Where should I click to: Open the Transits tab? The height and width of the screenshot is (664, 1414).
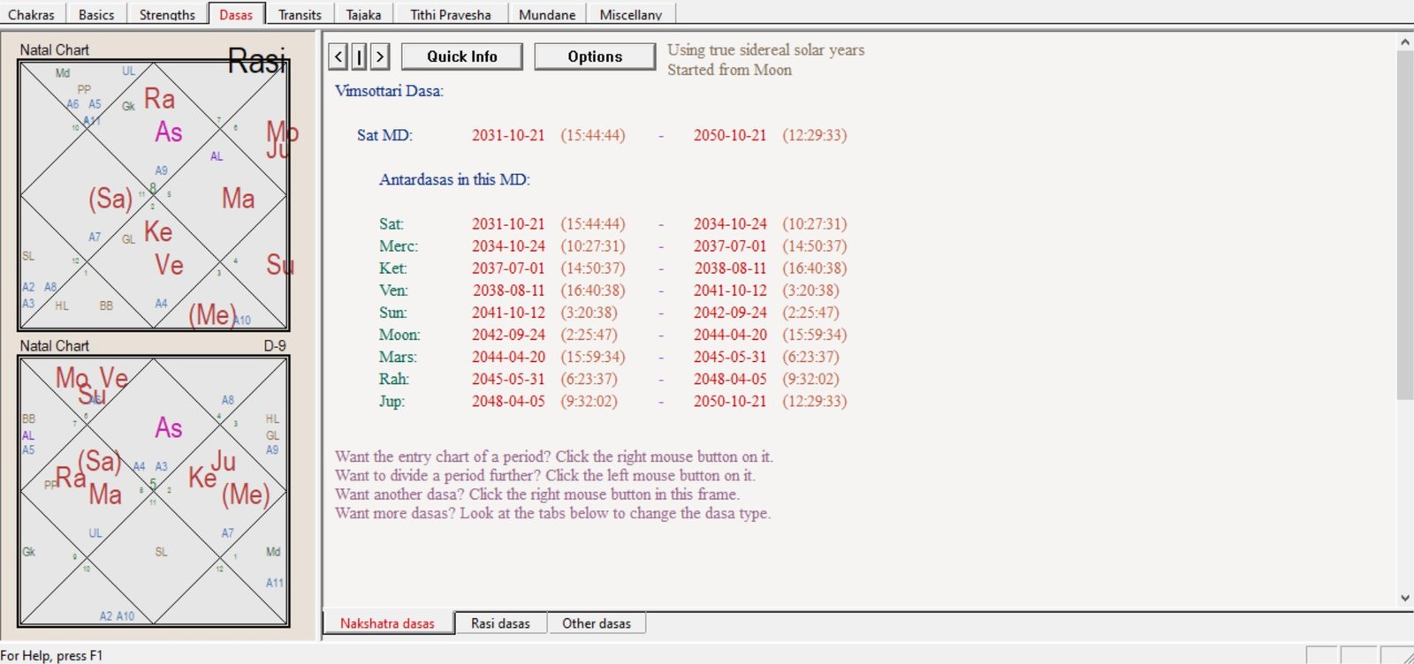300,14
